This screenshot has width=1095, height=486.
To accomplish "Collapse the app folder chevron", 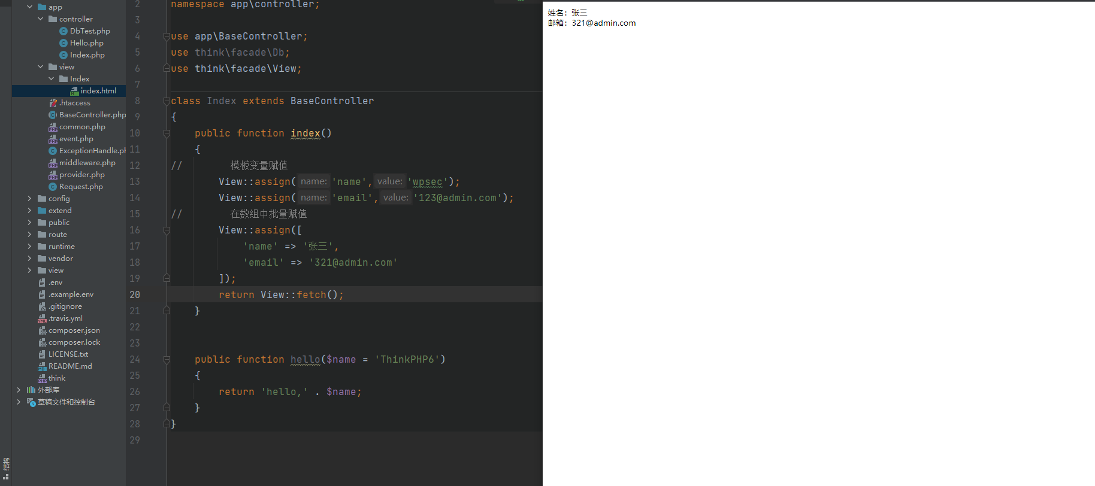I will tap(29, 7).
